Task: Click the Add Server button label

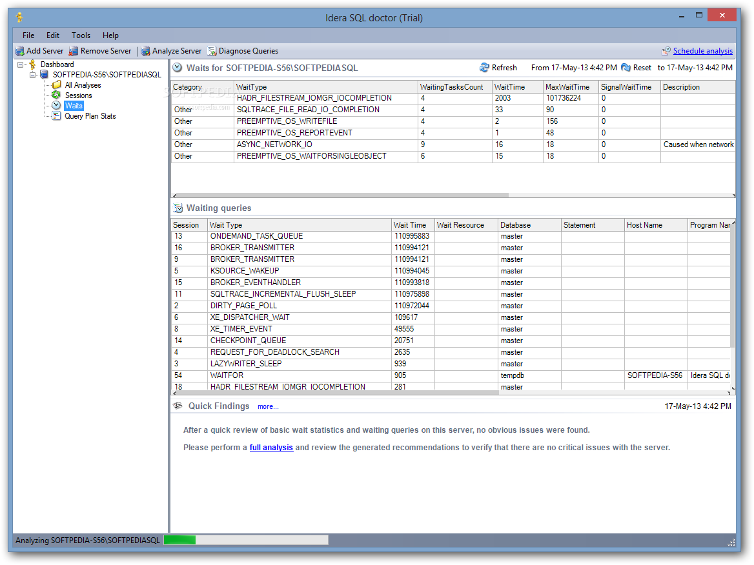Action: 45,51
